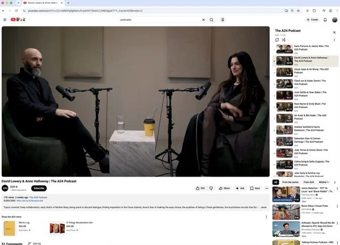Start voice search with microphone
Viewport: 340px width, 245px height.
coord(223,20)
